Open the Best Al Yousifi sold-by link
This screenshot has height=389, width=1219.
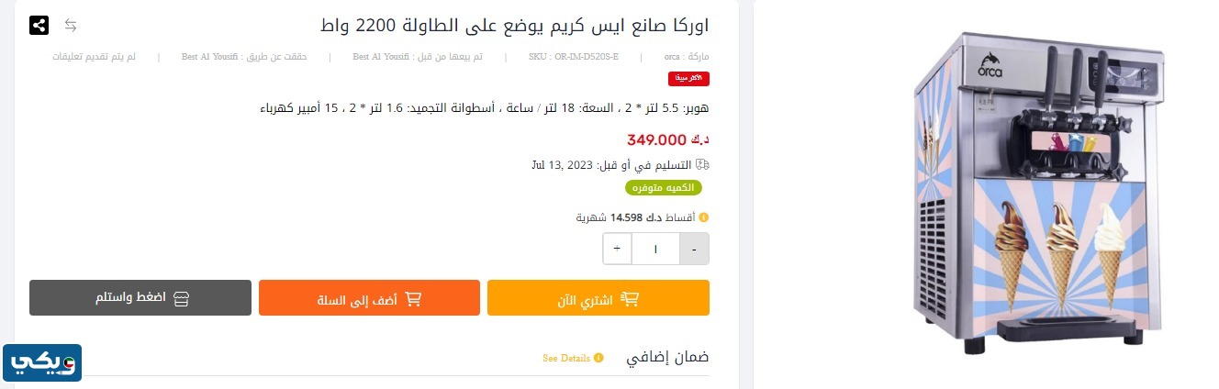(381, 57)
